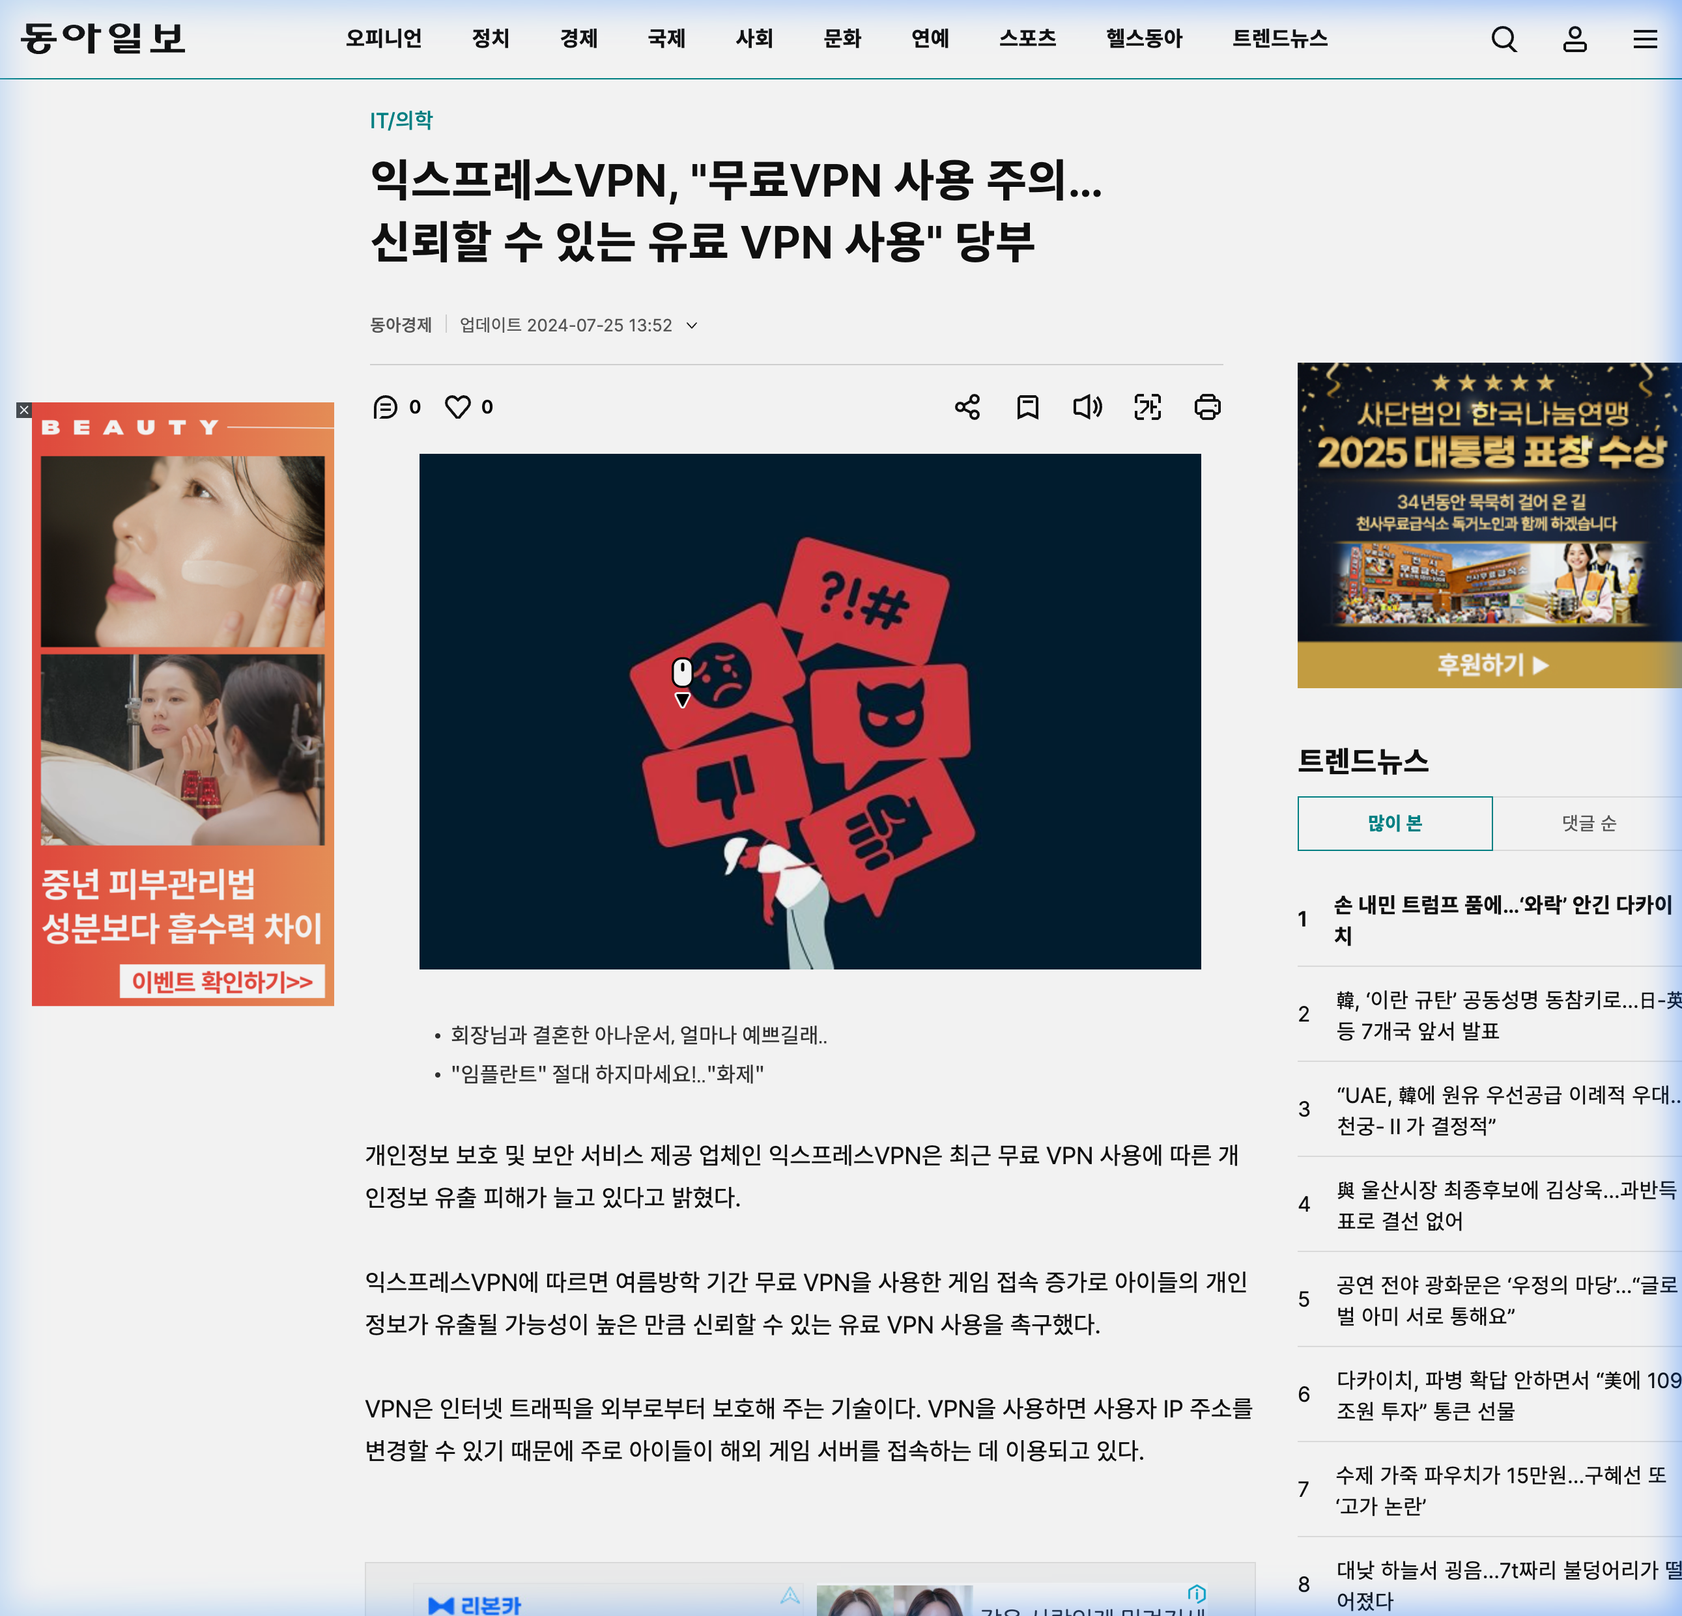Click the 동아경제 source link
This screenshot has height=1616, width=1682.
[x=401, y=325]
